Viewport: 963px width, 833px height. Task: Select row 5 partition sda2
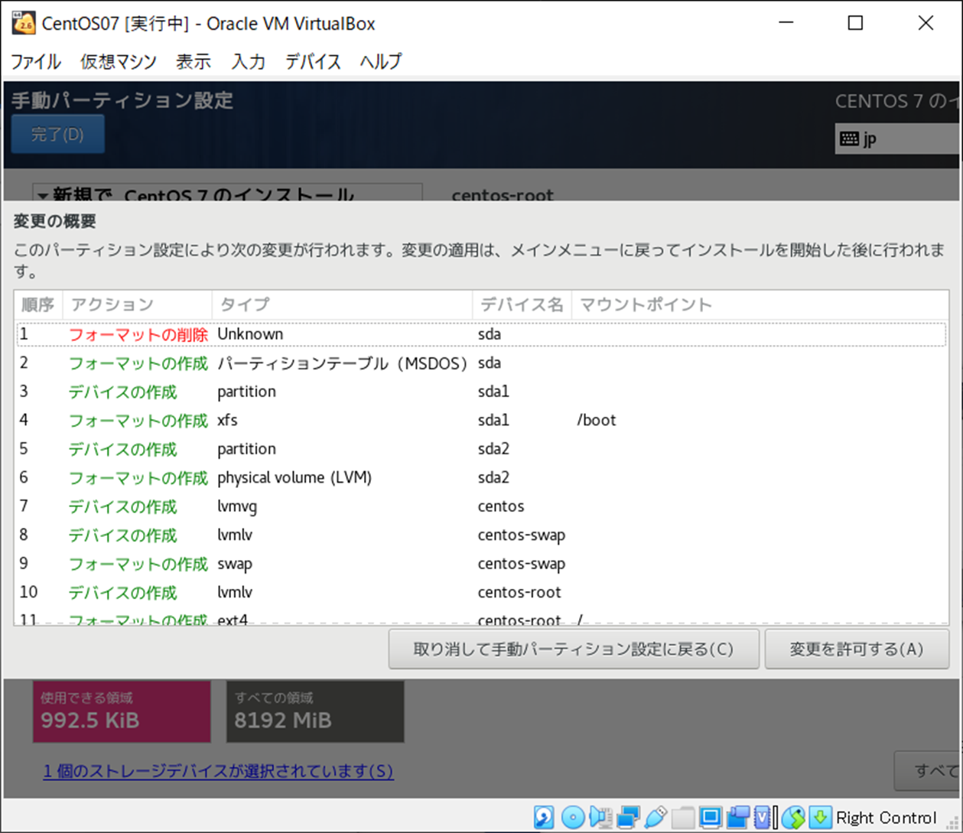481,449
